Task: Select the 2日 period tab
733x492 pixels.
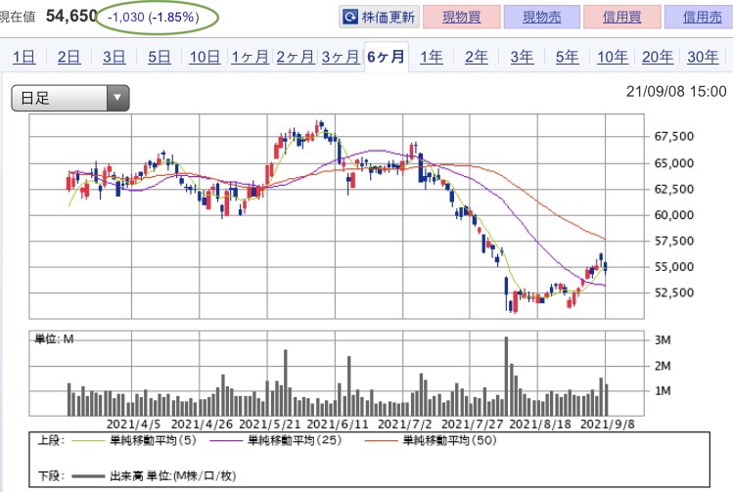Action: (x=69, y=57)
